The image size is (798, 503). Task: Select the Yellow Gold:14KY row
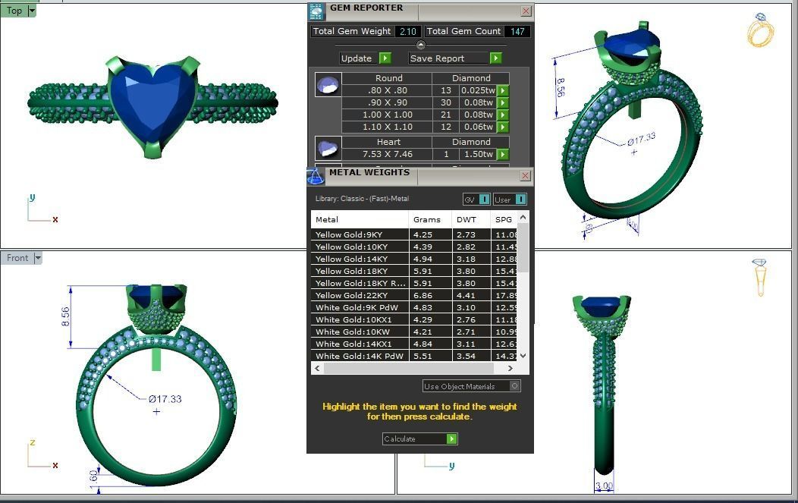click(x=413, y=259)
